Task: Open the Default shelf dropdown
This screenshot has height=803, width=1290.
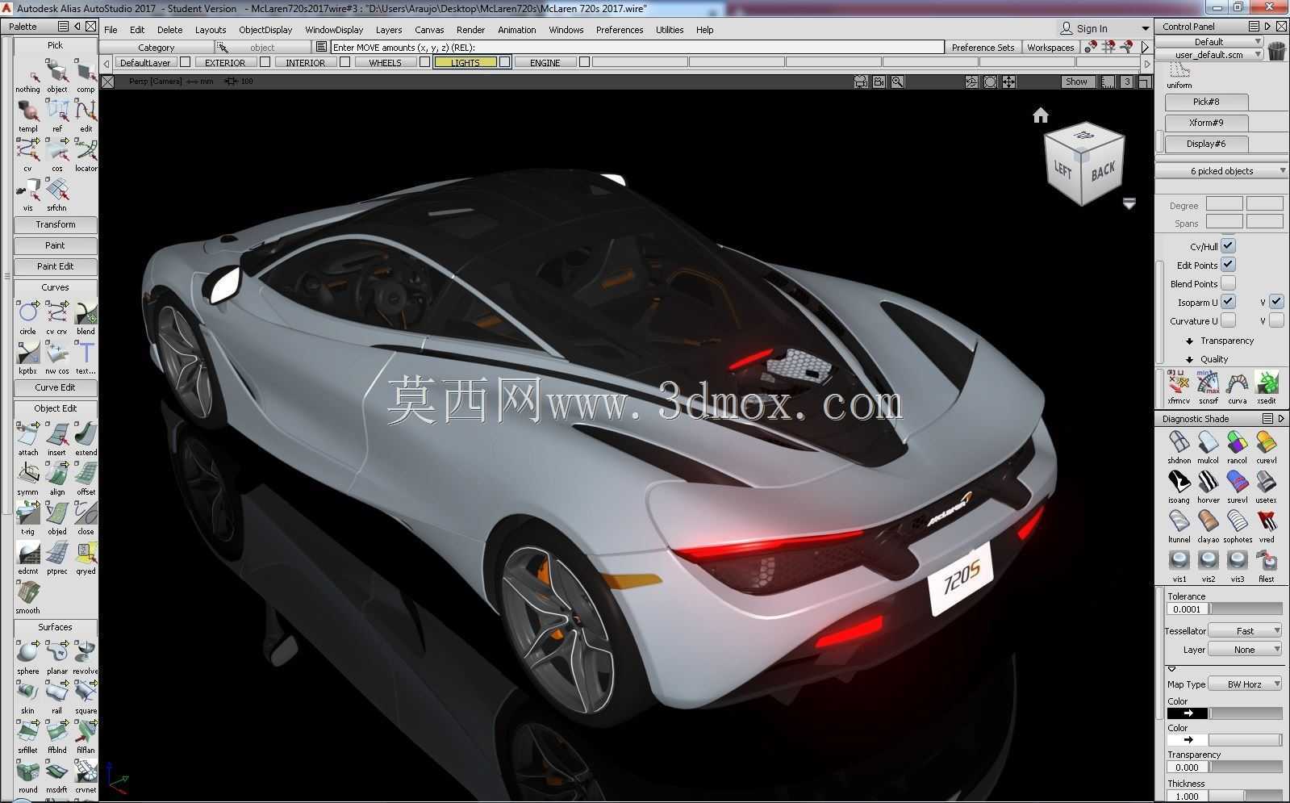Action: click(1209, 41)
